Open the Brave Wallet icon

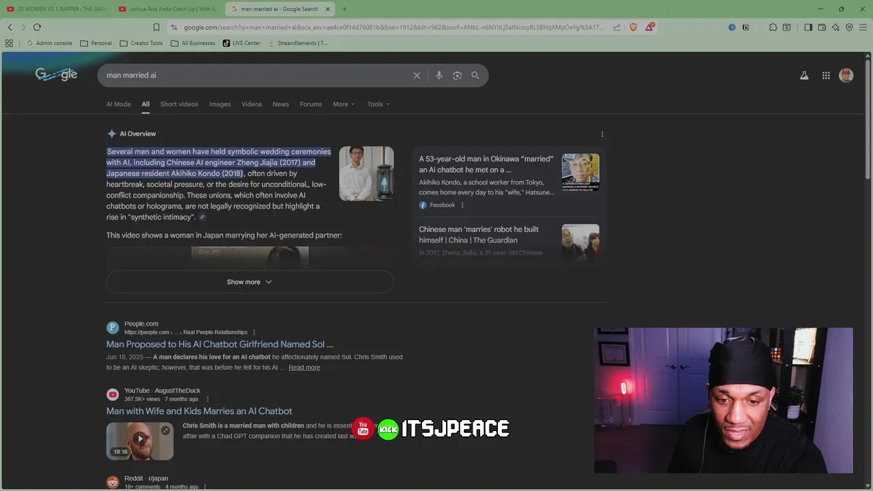(x=822, y=27)
